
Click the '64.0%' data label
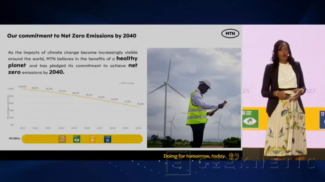[114, 99]
